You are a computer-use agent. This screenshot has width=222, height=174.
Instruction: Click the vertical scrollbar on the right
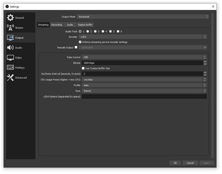point(212,86)
